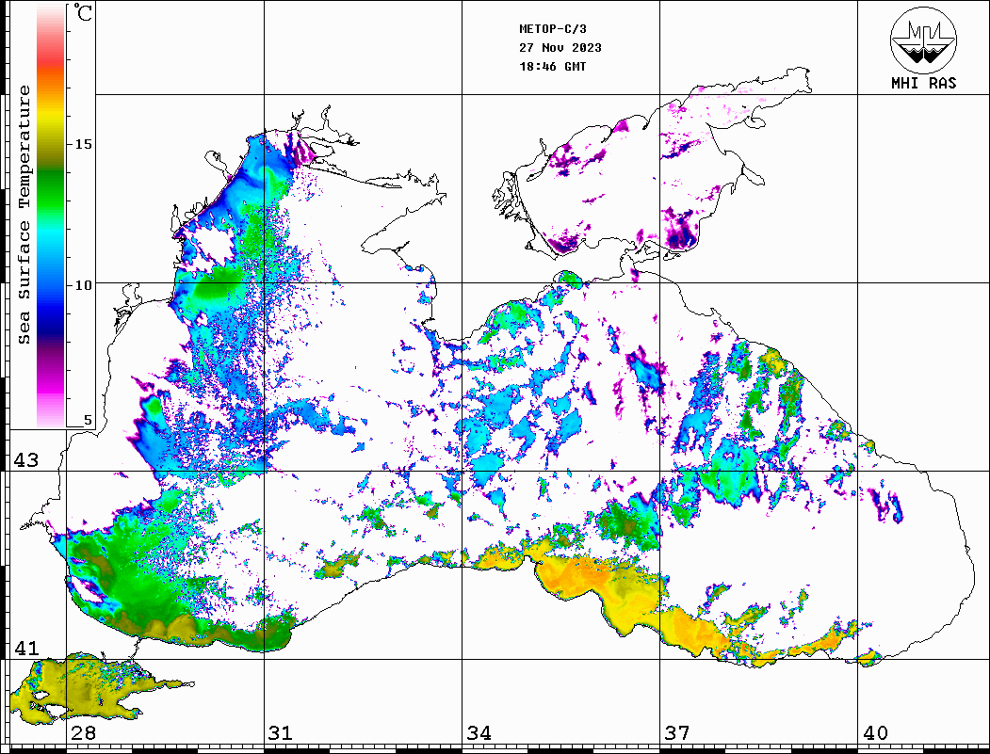Click the '10' value on temperature scale
The image size is (990, 754).
click(83, 285)
